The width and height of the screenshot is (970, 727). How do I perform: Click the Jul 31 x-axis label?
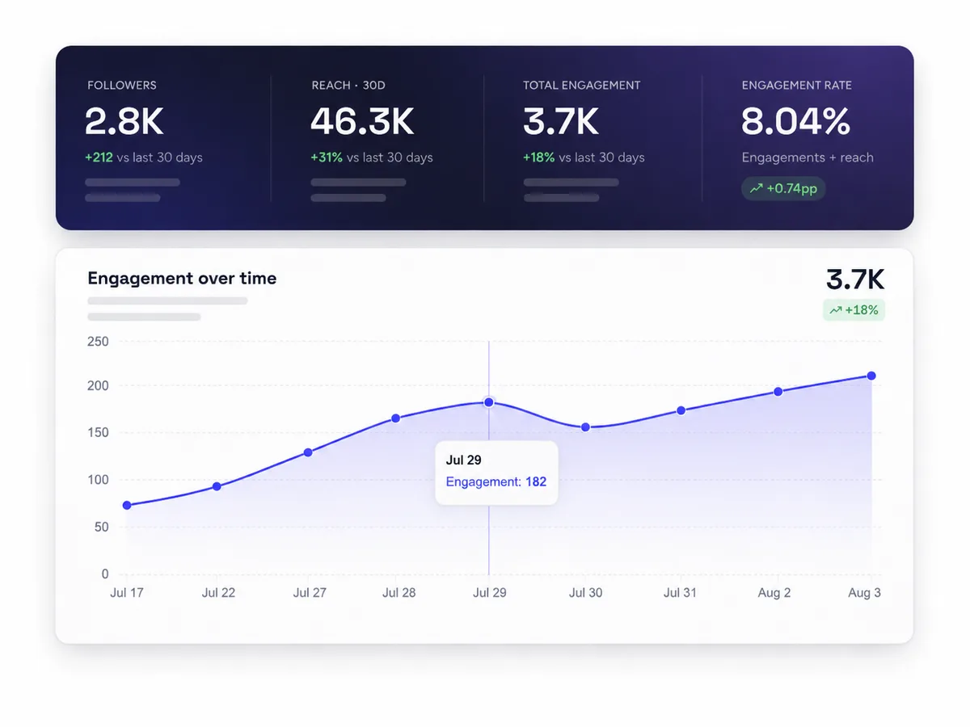(x=679, y=593)
